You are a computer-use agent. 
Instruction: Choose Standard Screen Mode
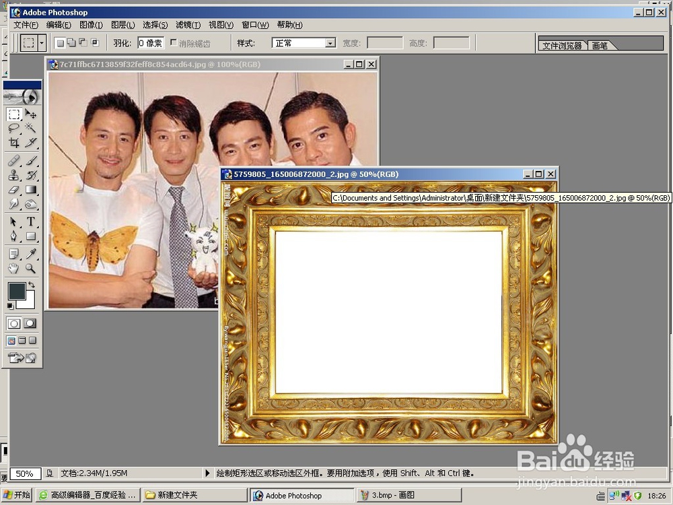[x=11, y=341]
